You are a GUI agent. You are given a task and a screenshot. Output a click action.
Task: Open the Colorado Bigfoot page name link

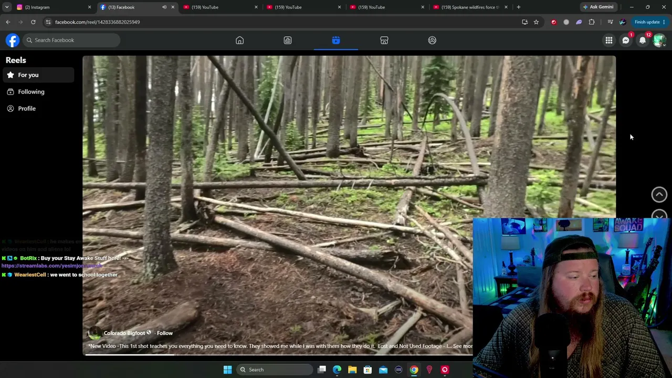click(x=124, y=333)
